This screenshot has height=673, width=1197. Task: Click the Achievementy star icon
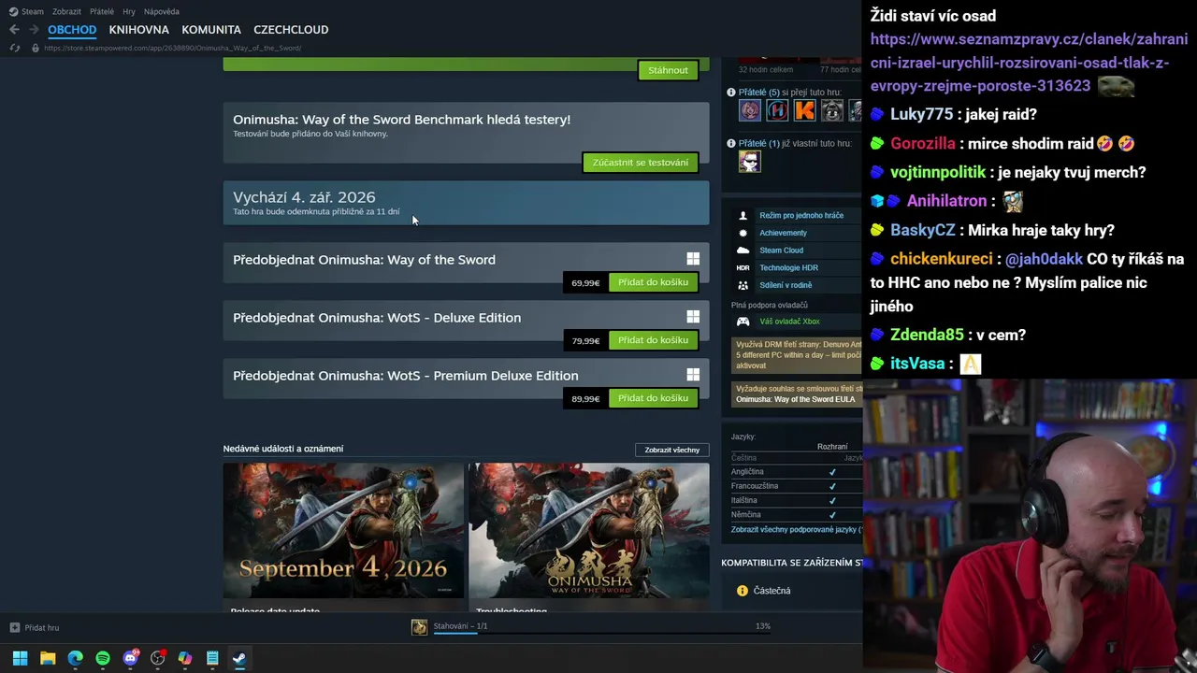743,233
